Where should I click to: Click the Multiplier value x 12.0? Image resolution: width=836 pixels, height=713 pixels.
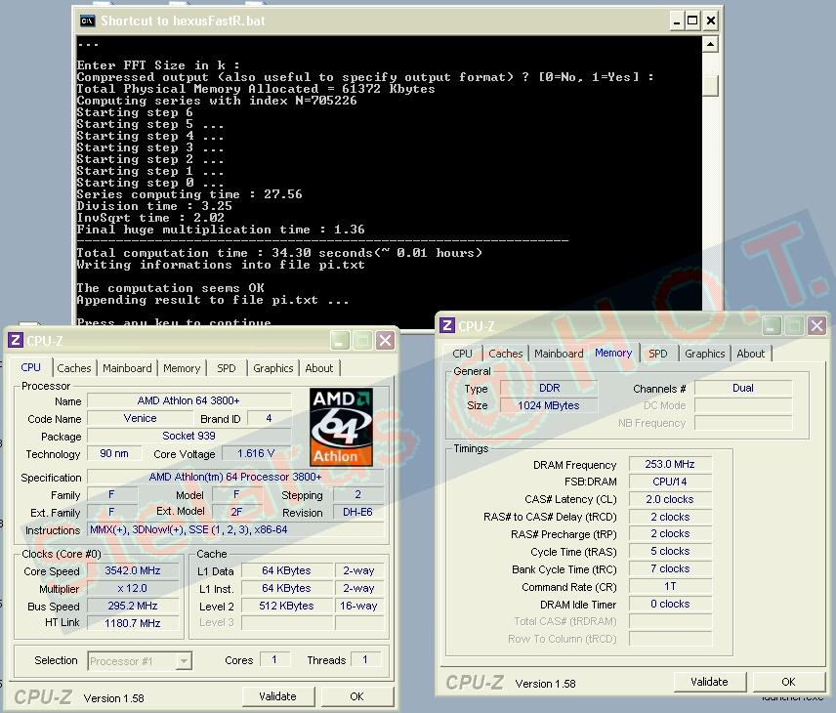133,588
